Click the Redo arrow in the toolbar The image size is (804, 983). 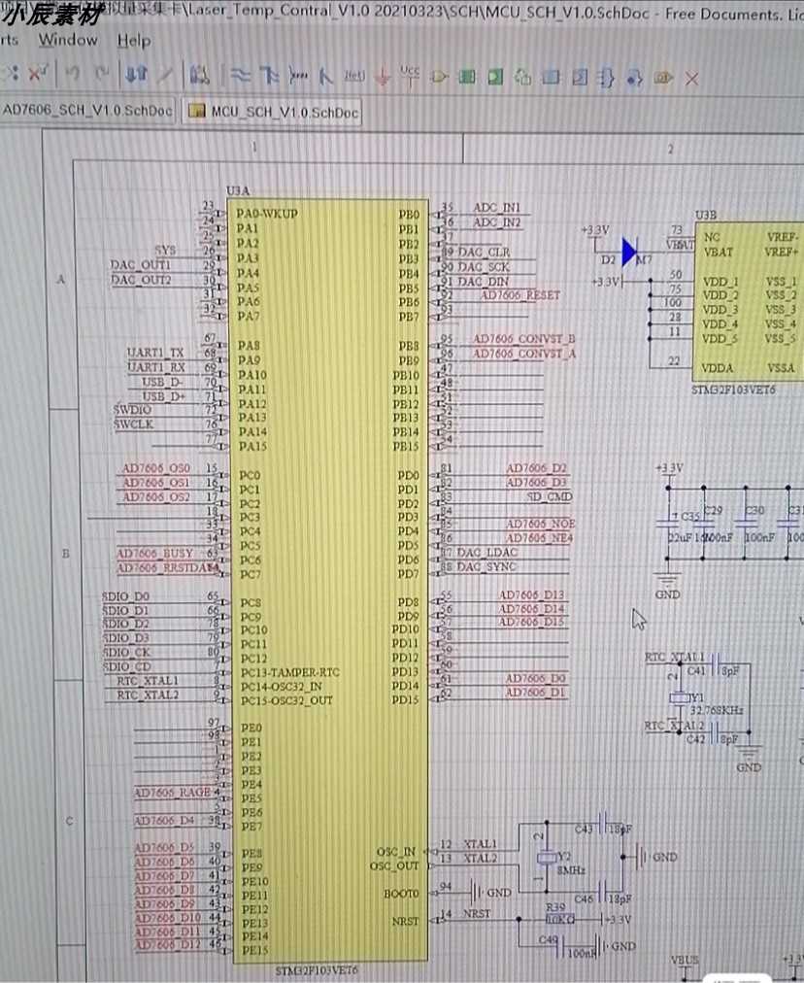[102, 74]
